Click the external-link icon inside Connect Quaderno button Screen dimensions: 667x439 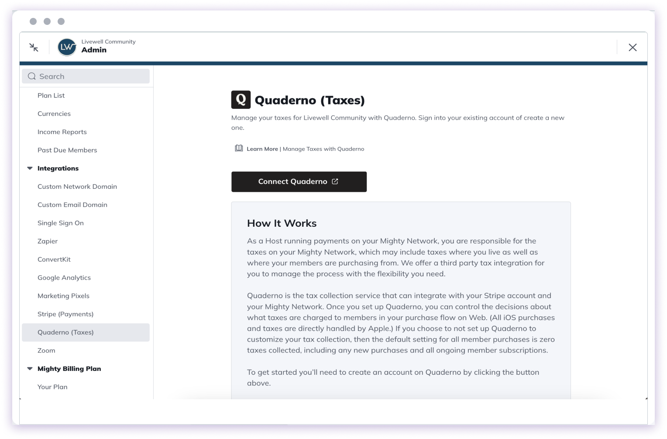pos(334,181)
